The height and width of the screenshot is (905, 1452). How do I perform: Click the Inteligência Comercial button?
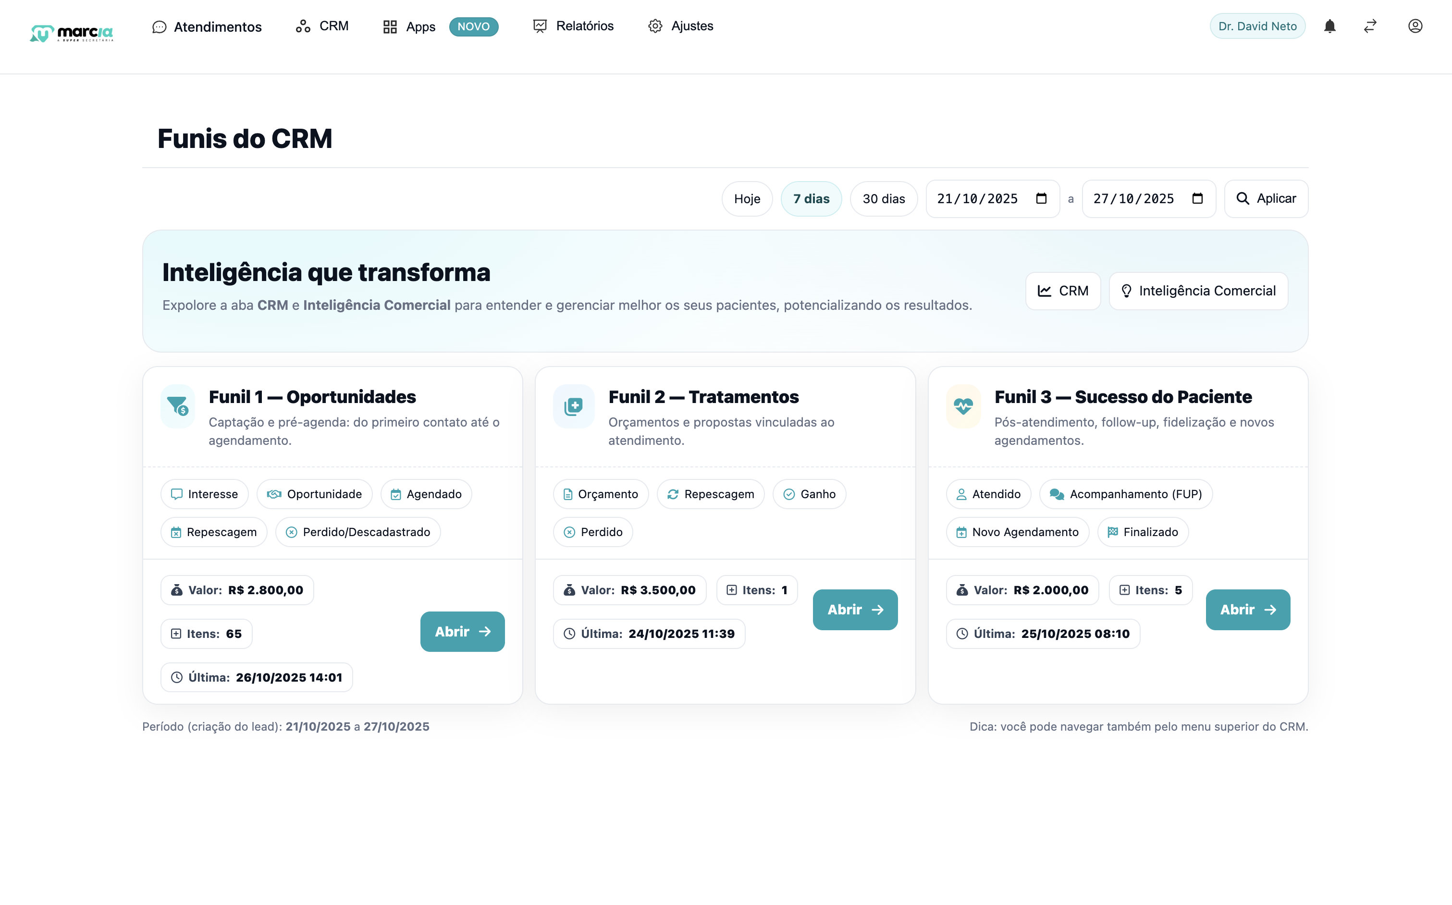point(1198,291)
